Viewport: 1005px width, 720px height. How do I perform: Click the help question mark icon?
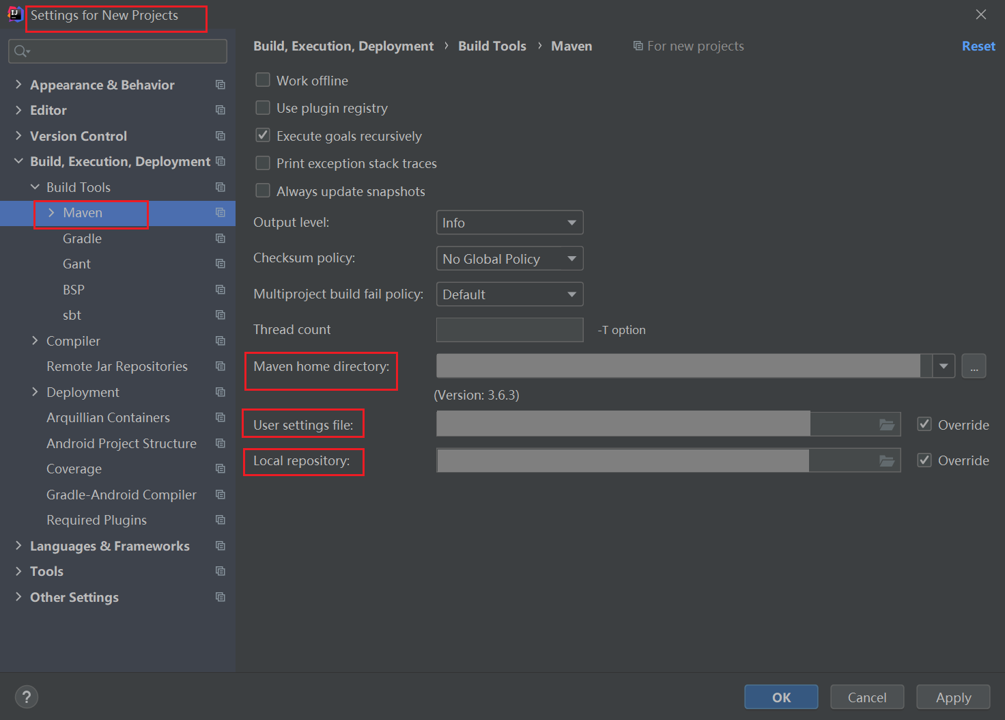(27, 697)
